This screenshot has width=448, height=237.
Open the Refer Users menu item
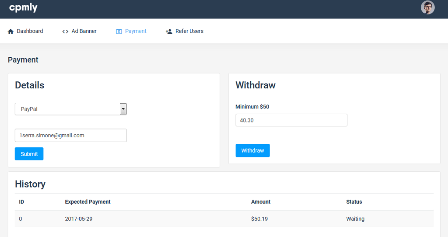pyautogui.click(x=185, y=31)
